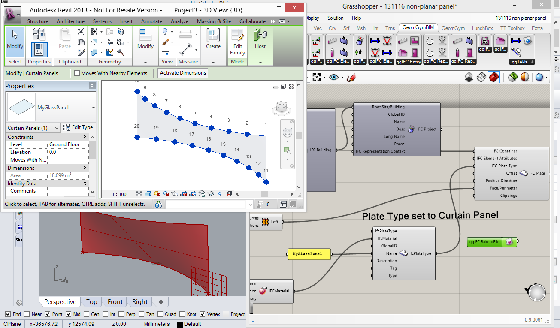560x328 pixels.
Task: Click the 1 : 100 view scale
Action: [120, 194]
